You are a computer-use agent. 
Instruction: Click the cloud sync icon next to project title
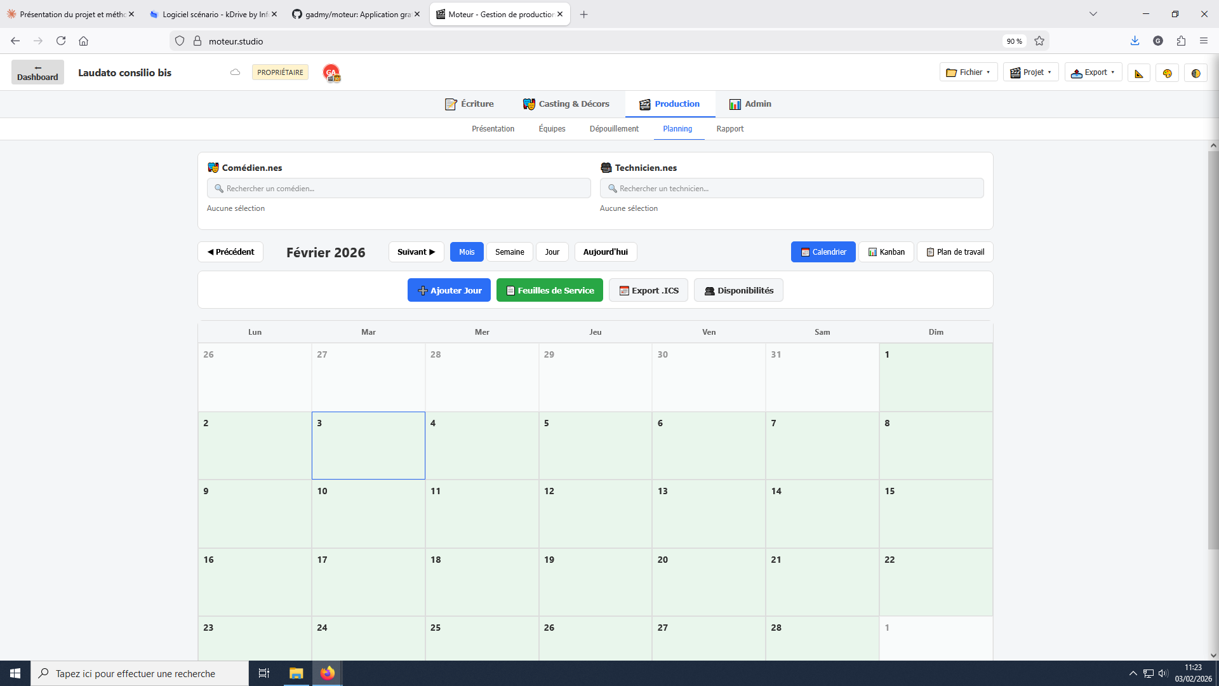click(235, 72)
